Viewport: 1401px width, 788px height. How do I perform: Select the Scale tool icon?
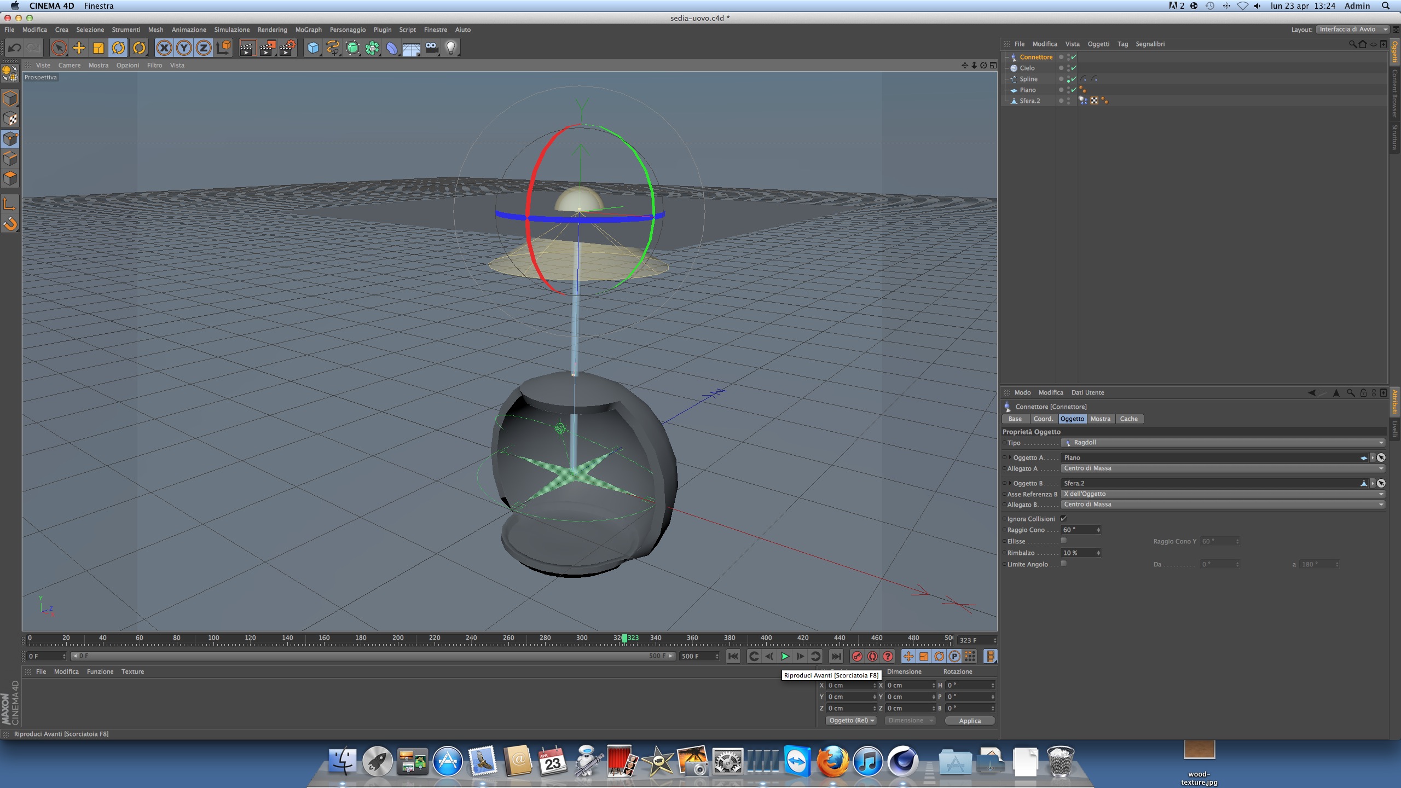coord(99,48)
